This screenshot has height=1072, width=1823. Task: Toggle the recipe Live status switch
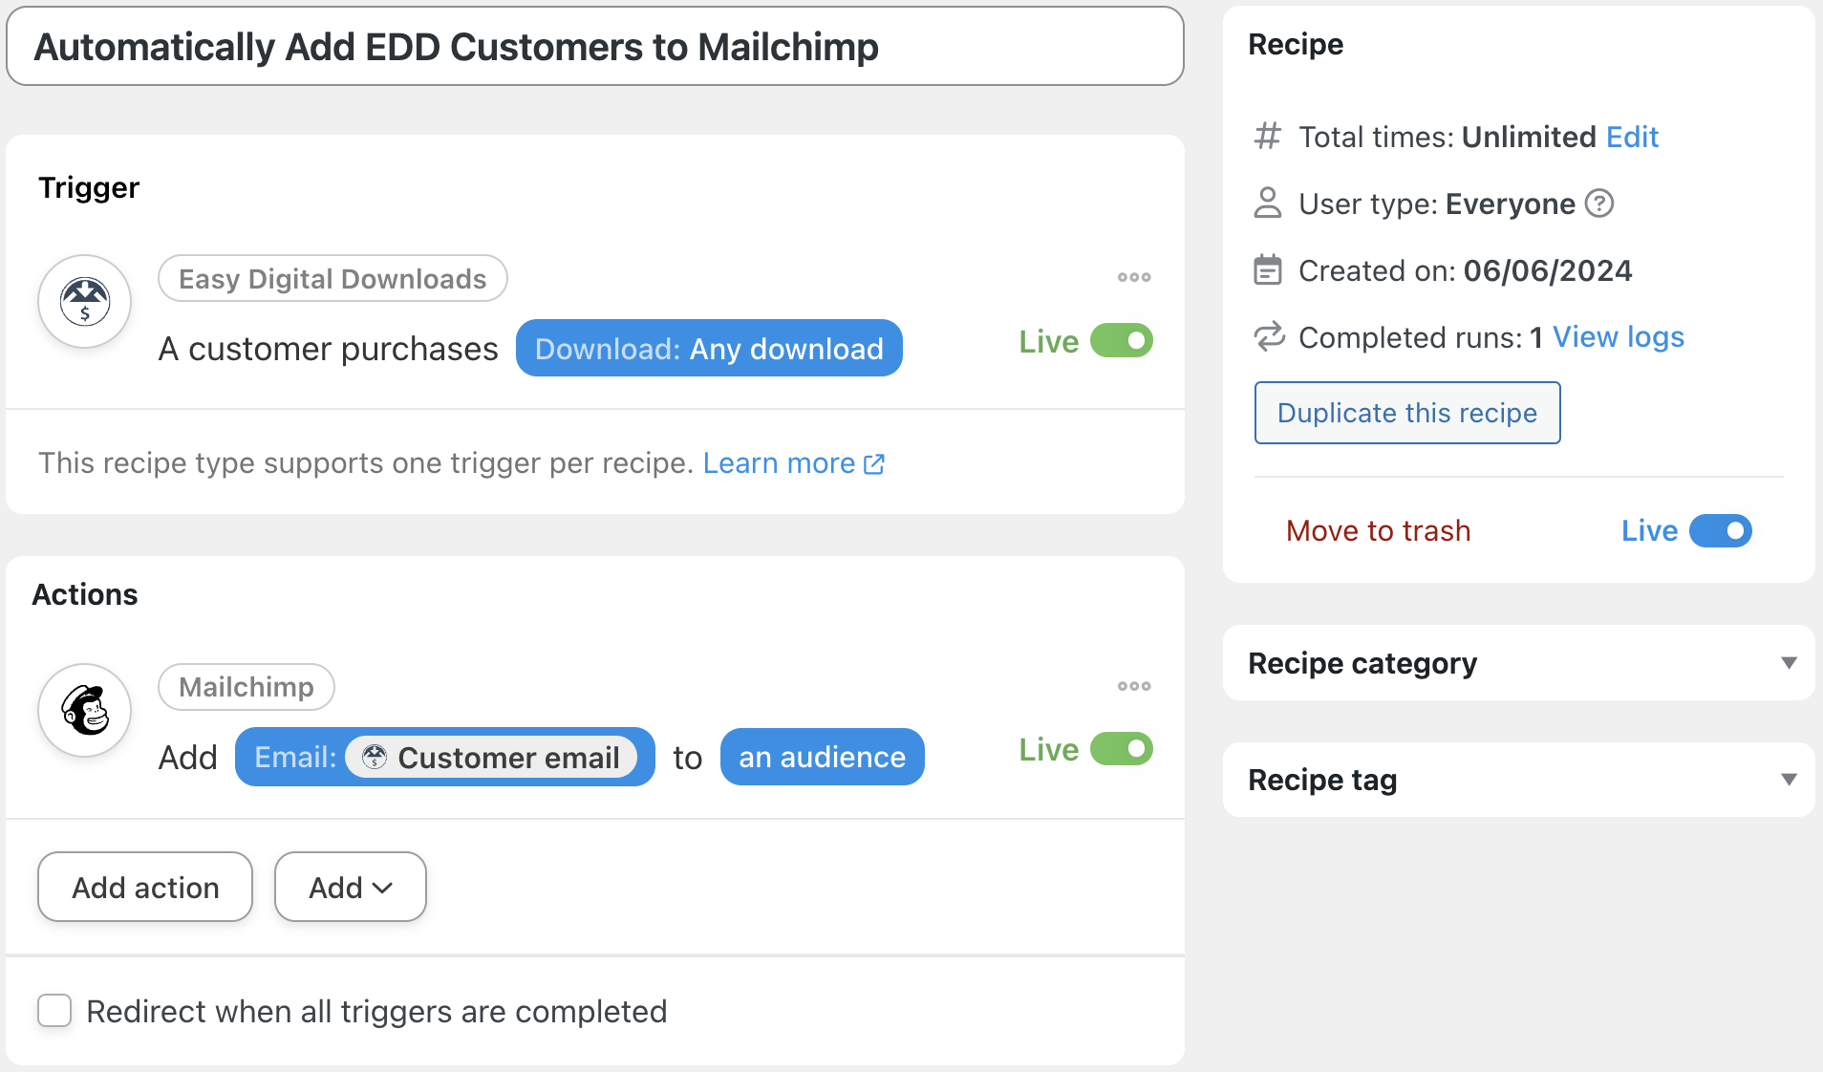click(1720, 531)
